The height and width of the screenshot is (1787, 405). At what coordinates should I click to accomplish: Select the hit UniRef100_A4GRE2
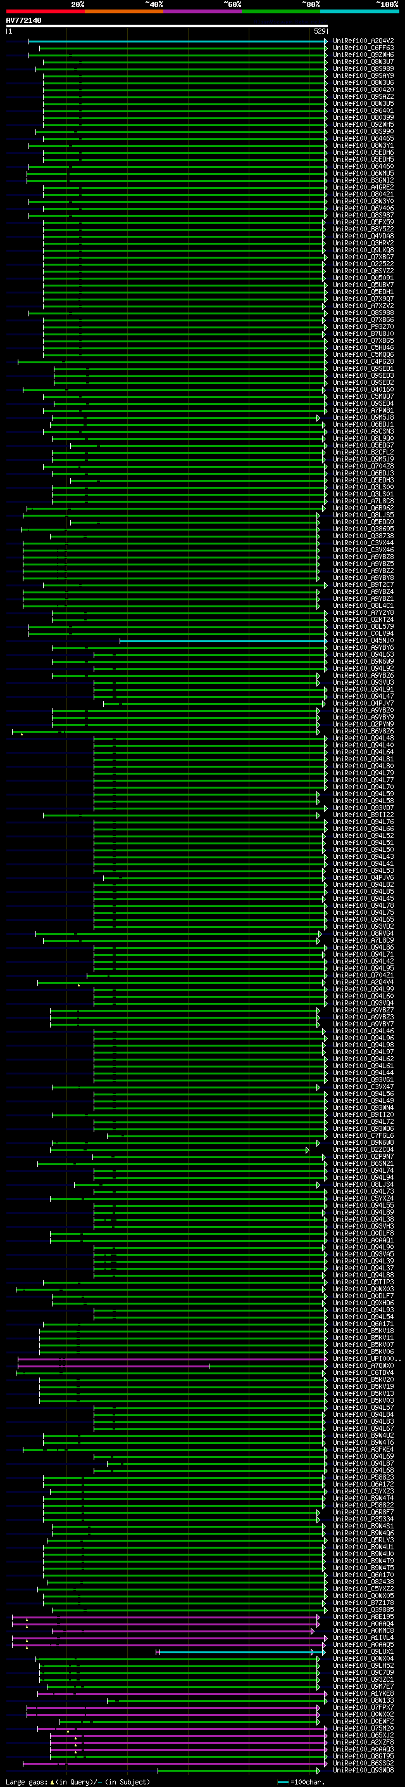363,187
